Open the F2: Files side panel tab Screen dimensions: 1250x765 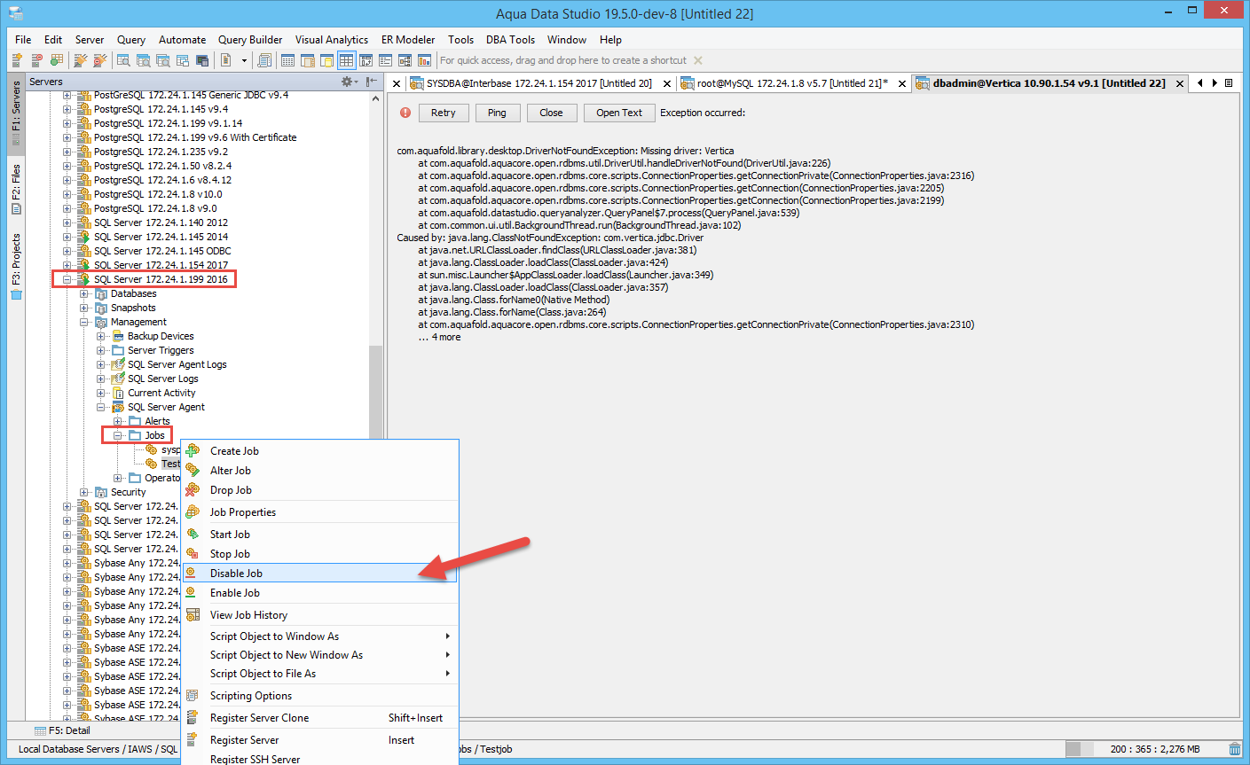coord(16,189)
